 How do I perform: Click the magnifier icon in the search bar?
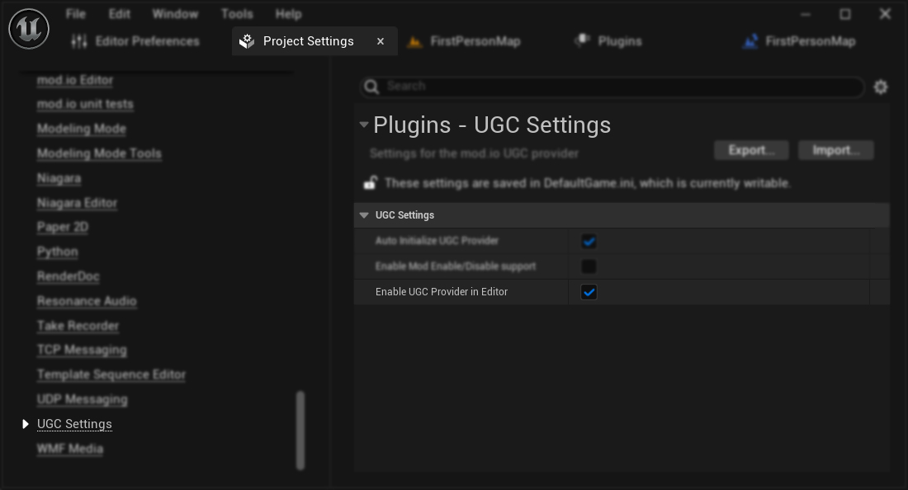[371, 87]
